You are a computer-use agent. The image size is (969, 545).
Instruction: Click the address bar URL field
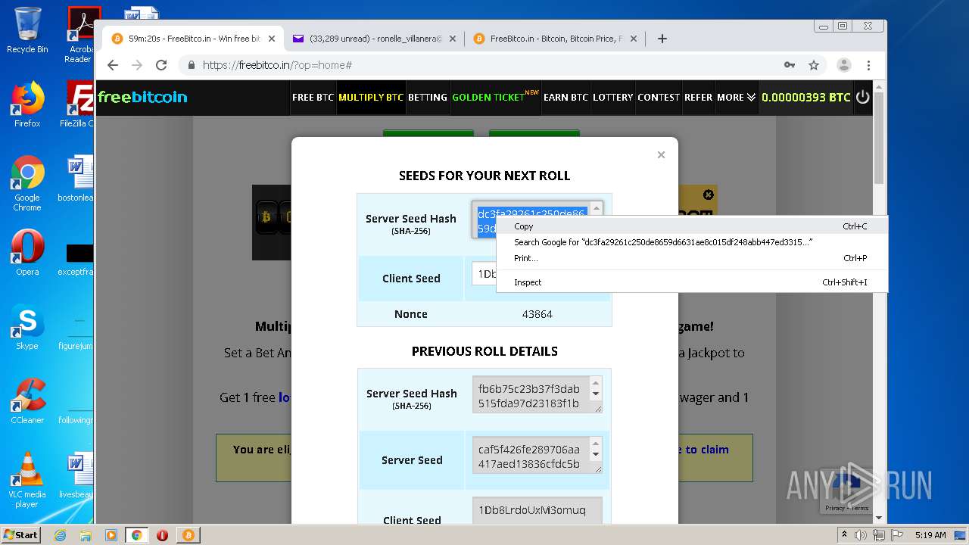pyautogui.click(x=484, y=65)
